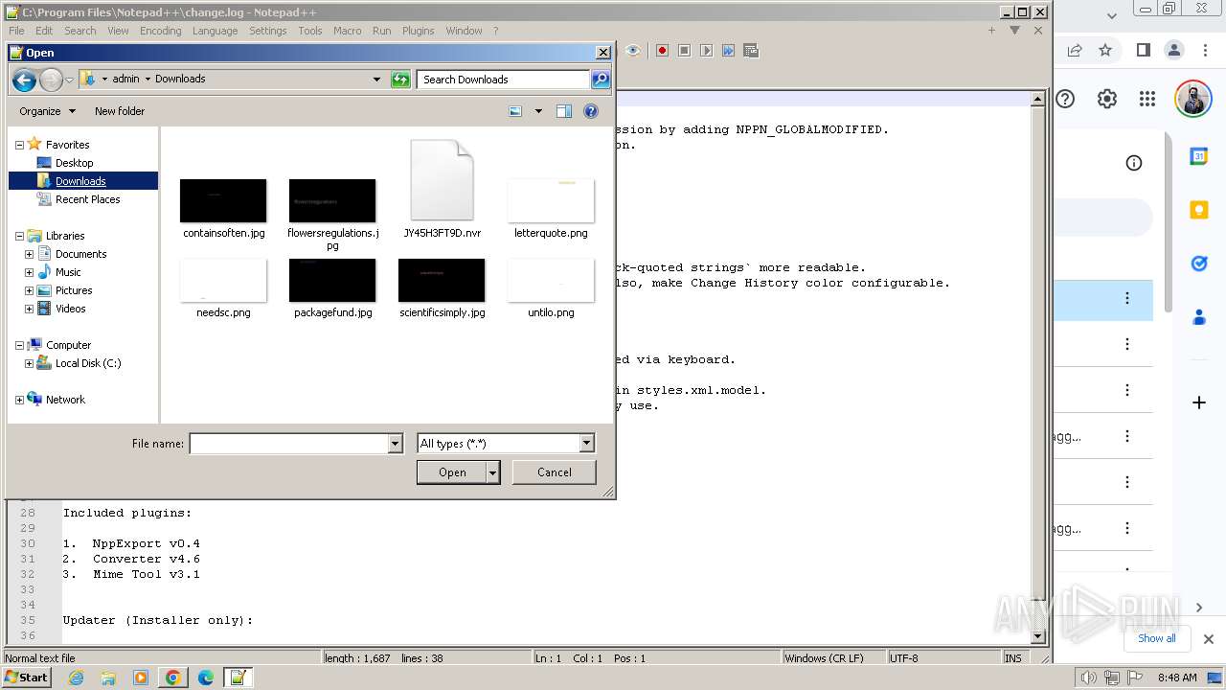Expand the Local Disk (C:) node
The width and height of the screenshot is (1226, 690).
(x=29, y=363)
